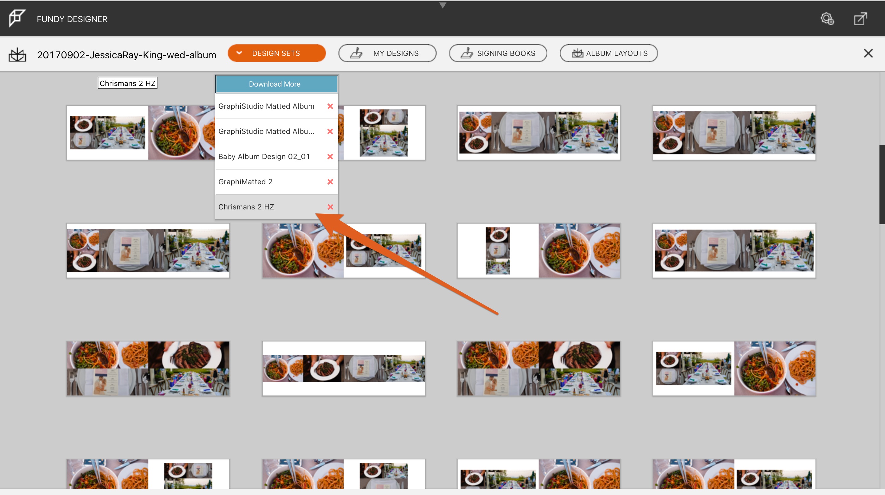Select third row first collage layout

148,368
